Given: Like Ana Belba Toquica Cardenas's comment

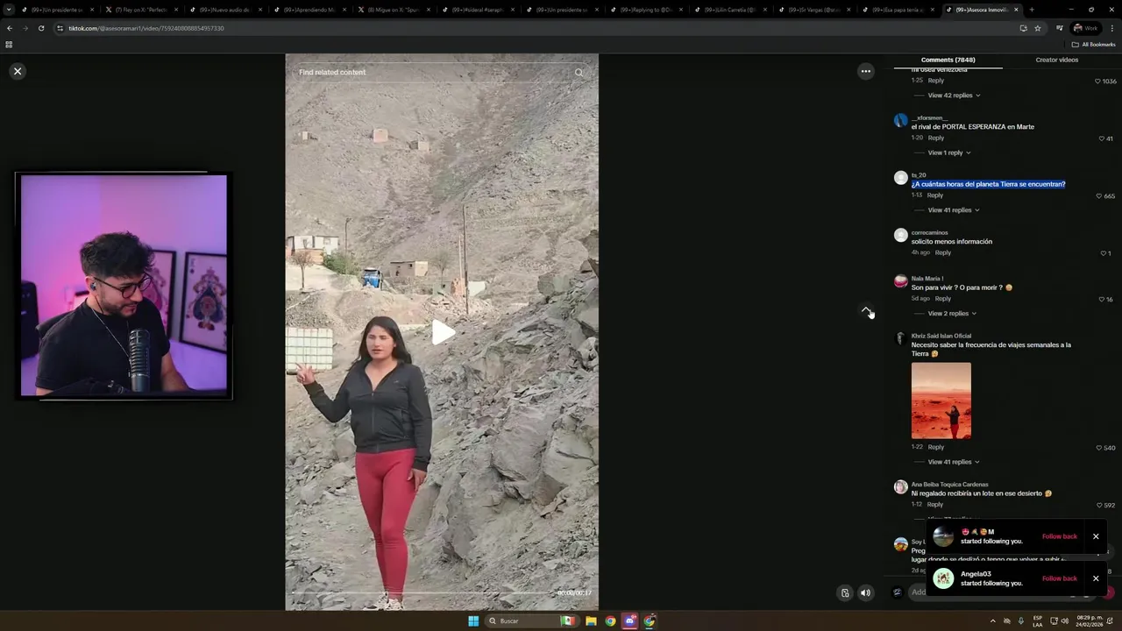Looking at the screenshot, I should point(1099,506).
